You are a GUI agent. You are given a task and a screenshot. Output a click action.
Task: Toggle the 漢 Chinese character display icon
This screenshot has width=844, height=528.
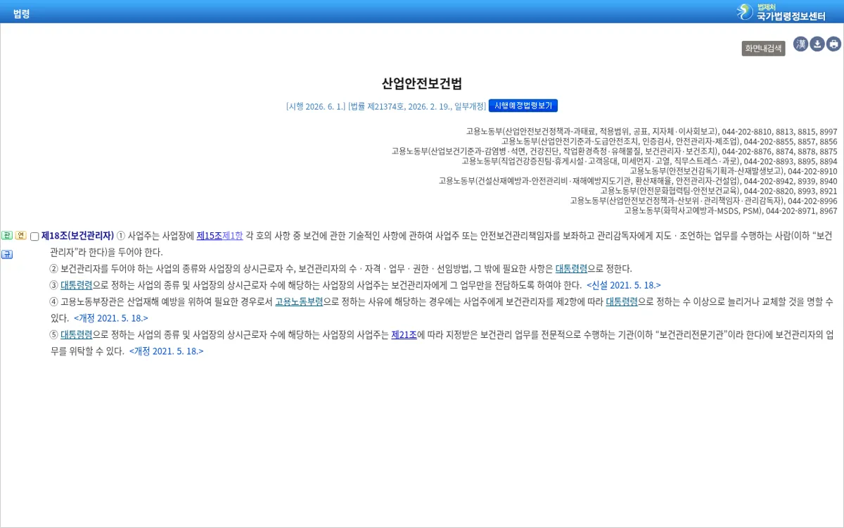point(801,44)
